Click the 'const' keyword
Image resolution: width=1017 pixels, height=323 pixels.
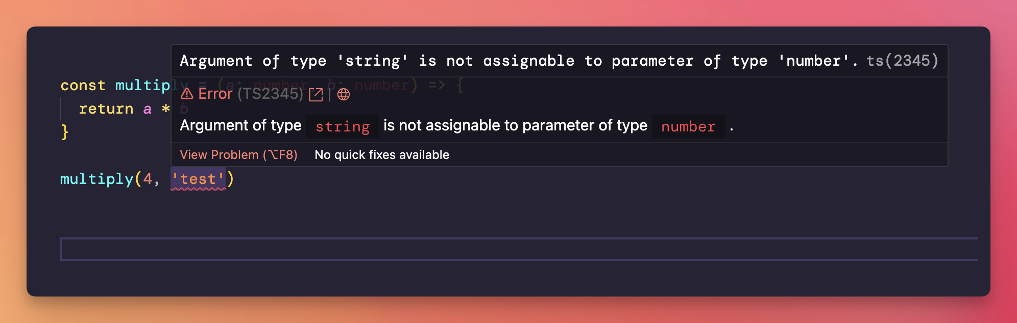(83, 86)
